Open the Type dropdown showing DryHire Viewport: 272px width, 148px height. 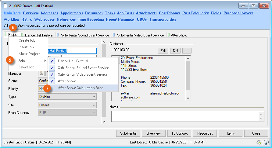click(67, 97)
